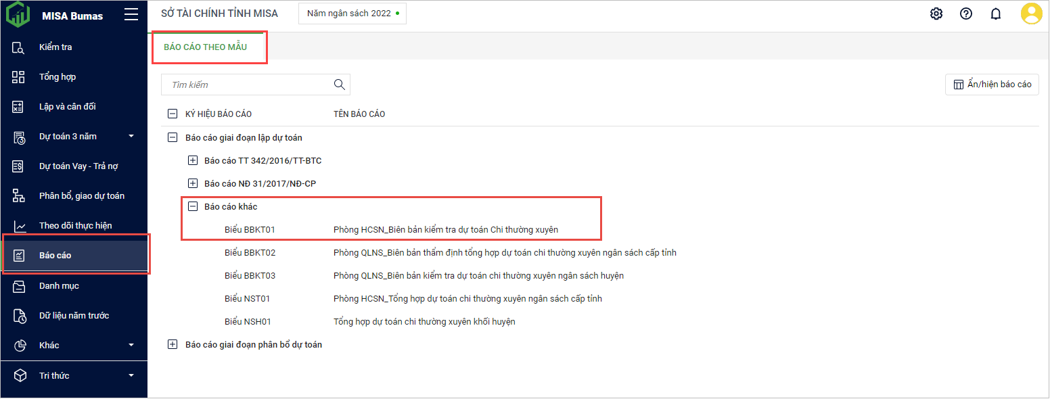Open the help question mark icon

[966, 14]
